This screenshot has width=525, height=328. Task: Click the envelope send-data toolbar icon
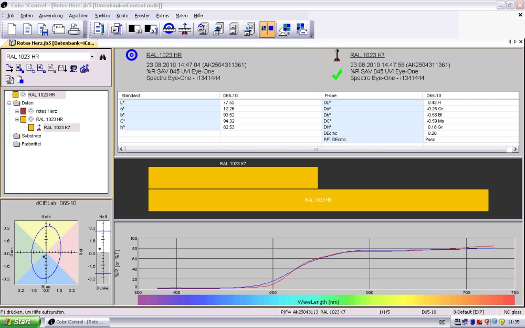285,29
